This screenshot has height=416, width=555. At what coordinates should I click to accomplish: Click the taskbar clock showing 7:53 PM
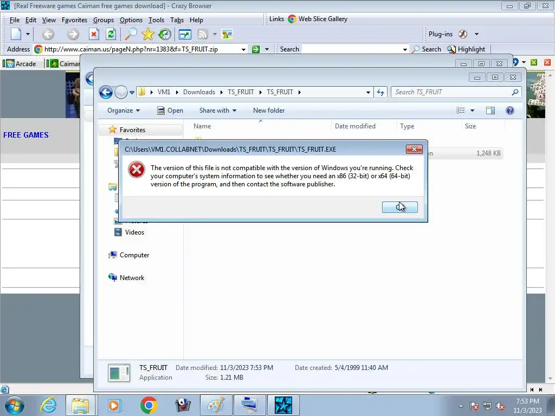pyautogui.click(x=527, y=406)
